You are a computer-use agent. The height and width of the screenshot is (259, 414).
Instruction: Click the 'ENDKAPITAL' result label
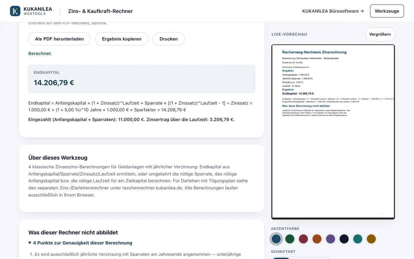pyautogui.click(x=47, y=73)
